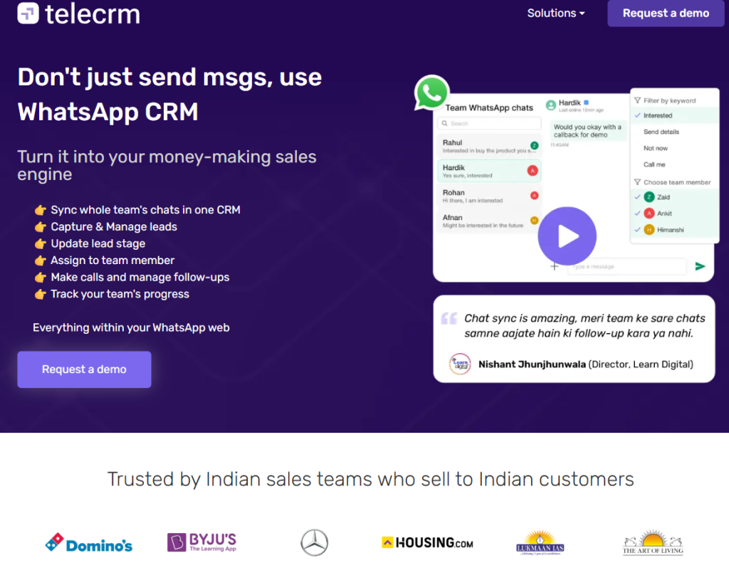The height and width of the screenshot is (563, 729).
Task: Click Request a demo in the header
Action: click(x=665, y=13)
